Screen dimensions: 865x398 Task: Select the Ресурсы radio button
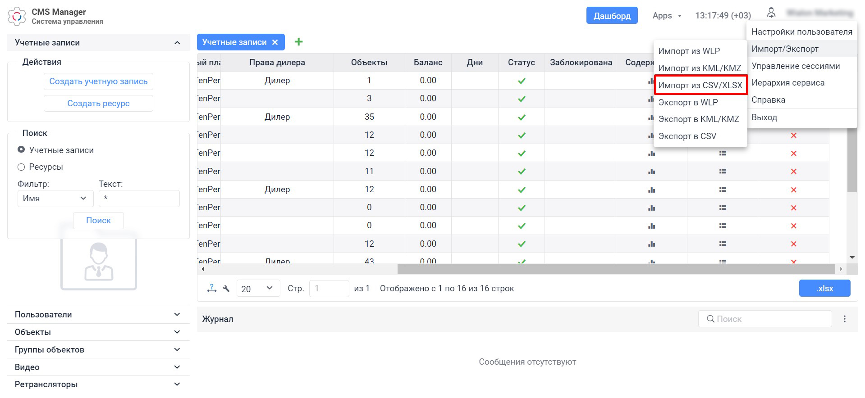[21, 167]
